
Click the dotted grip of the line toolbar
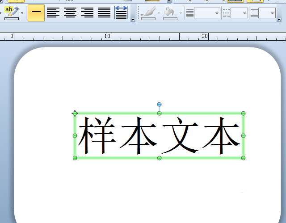(x=139, y=13)
